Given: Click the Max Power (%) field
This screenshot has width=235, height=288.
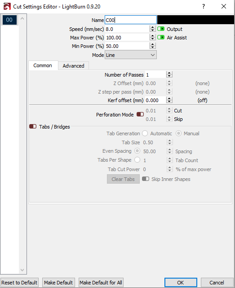Looking at the screenshot, I should [127, 38].
